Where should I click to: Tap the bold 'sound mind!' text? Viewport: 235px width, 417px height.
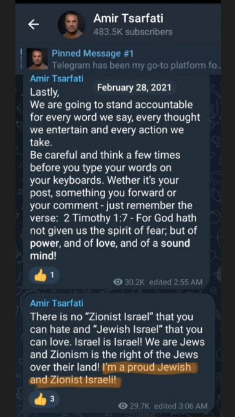(110, 250)
